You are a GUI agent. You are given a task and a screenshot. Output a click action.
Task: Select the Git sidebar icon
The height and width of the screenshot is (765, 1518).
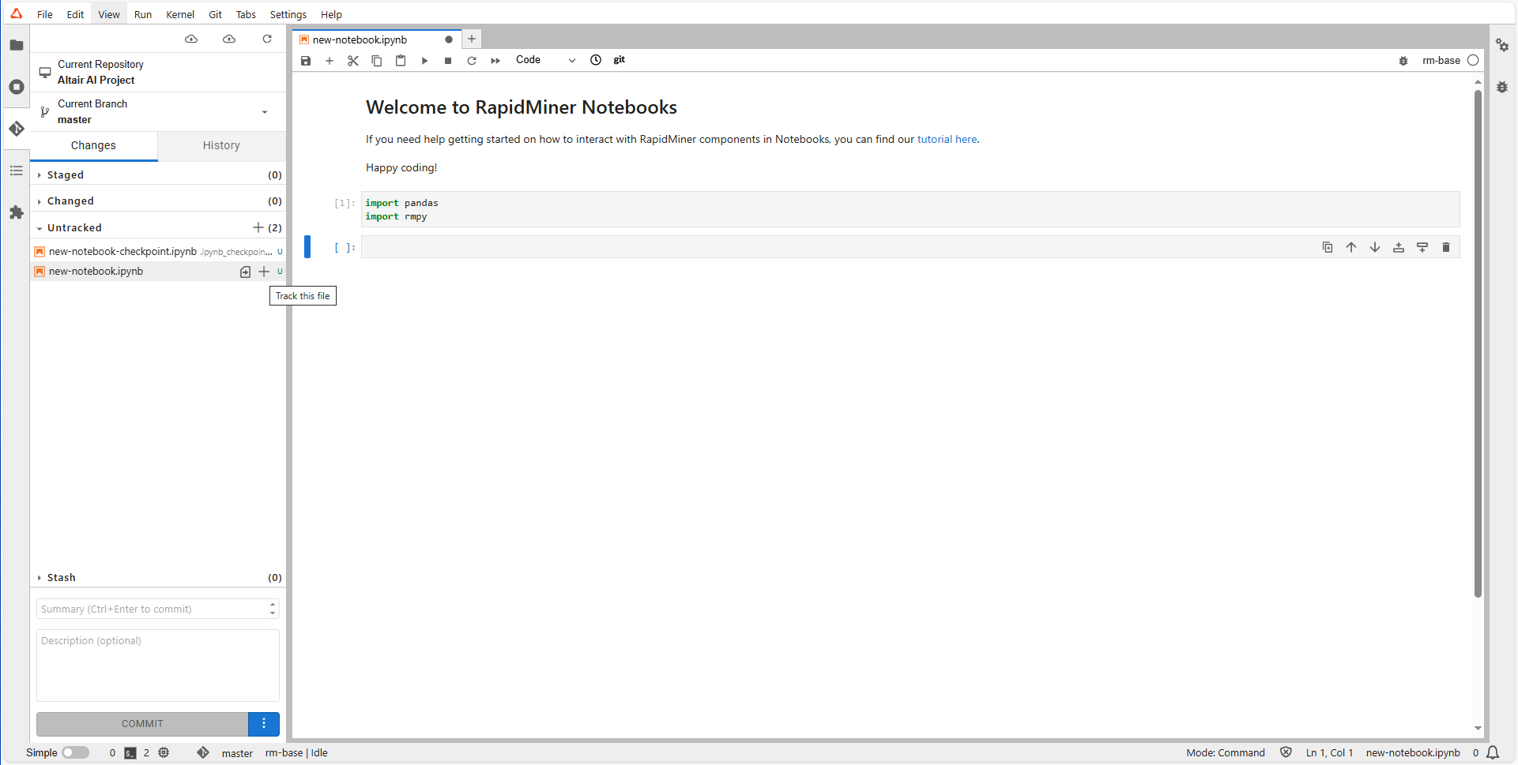coord(16,129)
